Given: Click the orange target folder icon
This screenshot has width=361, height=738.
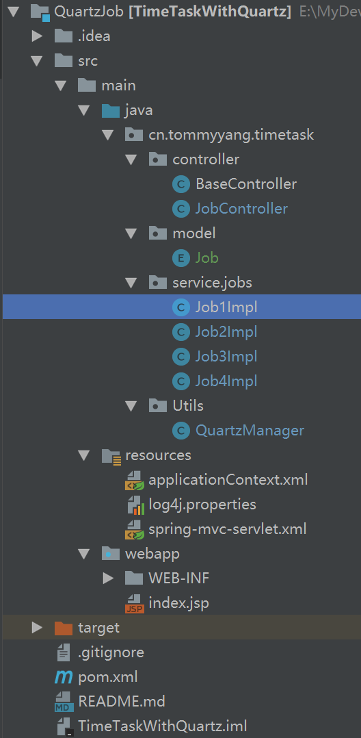Looking at the screenshot, I should [x=64, y=628].
